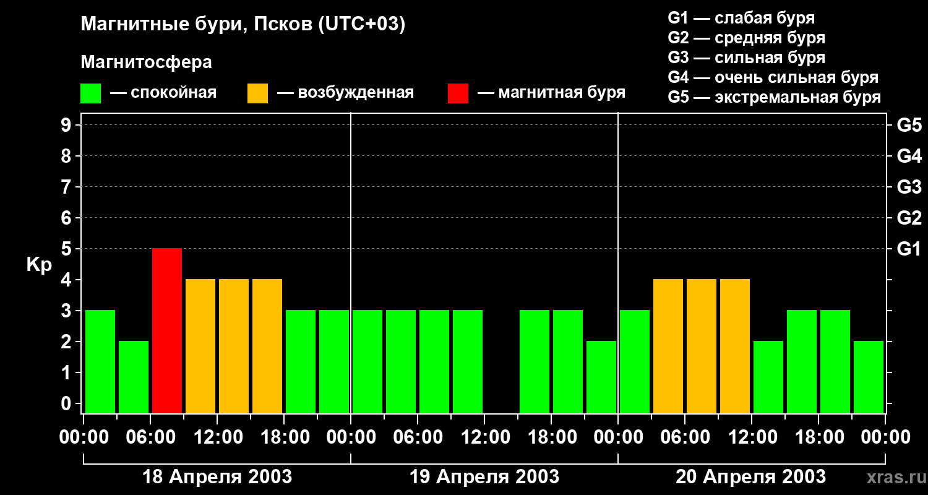Click the 20 Апреля 15:00–18:00 green bar
Image resolution: width=928 pixels, height=495 pixels.
point(802,361)
